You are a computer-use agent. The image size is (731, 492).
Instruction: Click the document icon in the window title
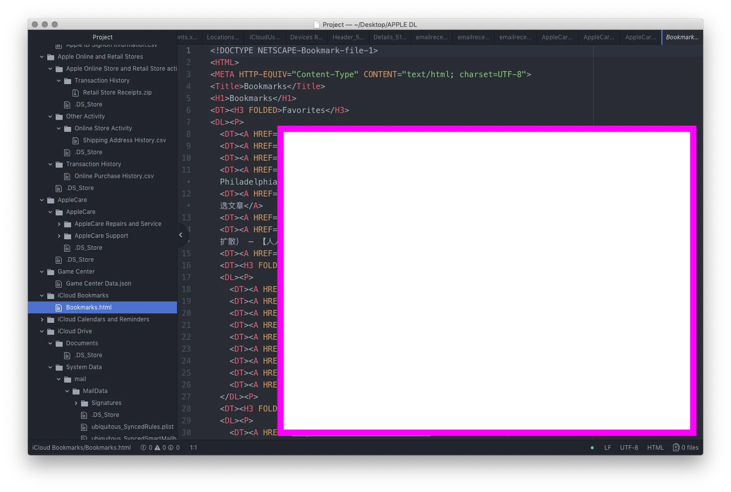(x=317, y=24)
